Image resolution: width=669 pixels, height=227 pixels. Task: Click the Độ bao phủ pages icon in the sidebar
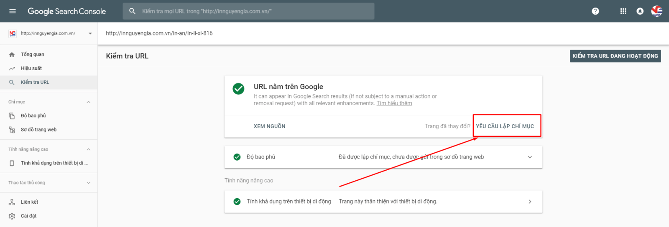[12, 116]
